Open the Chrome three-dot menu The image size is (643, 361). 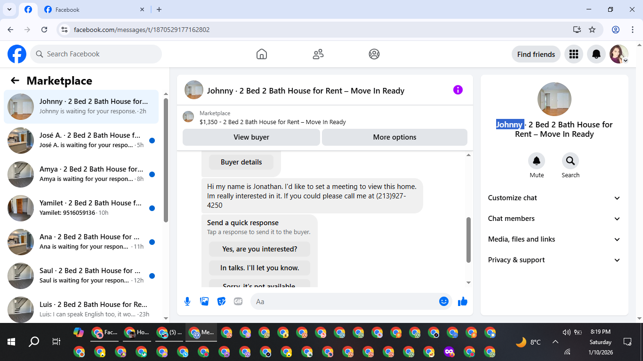[633, 30]
